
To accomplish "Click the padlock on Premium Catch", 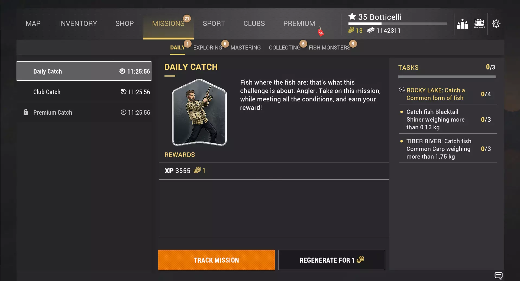I will (x=26, y=112).
